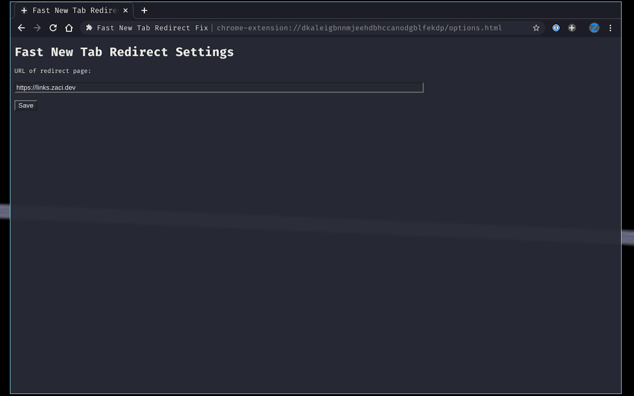The image size is (634, 396).
Task: Click the Fast New Tab Redirect Fix label
Action: click(152, 28)
